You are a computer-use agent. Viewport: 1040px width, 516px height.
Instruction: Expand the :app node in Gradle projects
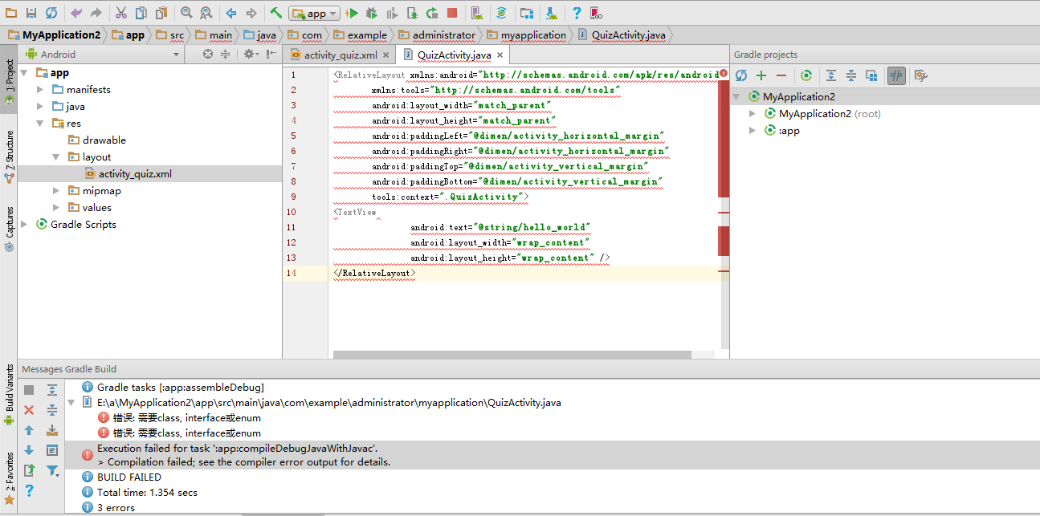pos(752,131)
